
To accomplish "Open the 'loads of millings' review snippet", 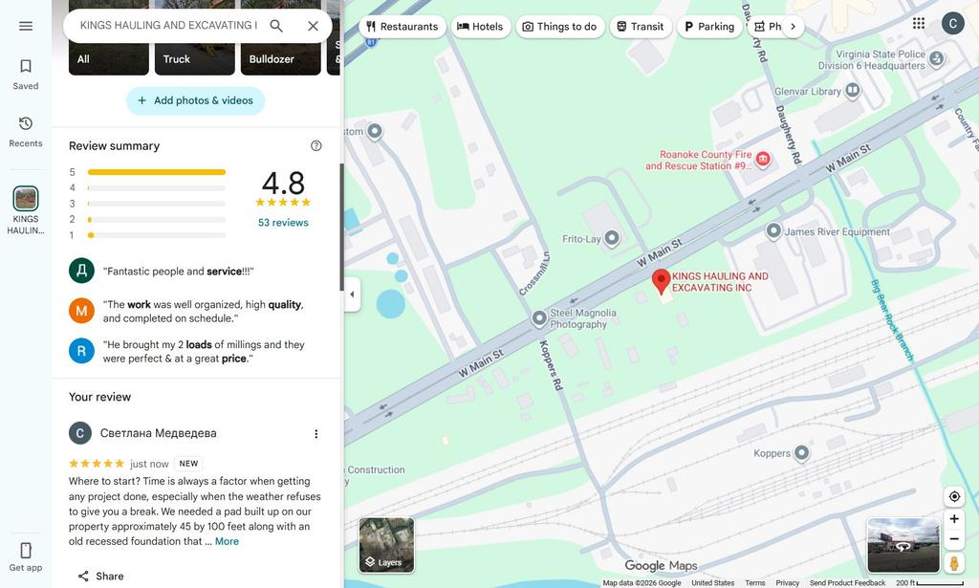I will tap(204, 351).
